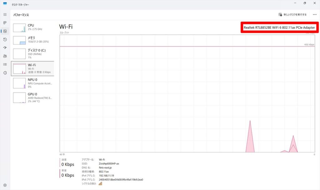
Task: Open the Details list page icon
Action: (5, 64)
